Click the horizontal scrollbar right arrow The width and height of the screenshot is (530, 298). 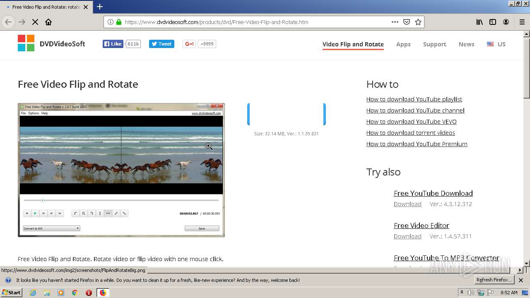click(x=520, y=270)
